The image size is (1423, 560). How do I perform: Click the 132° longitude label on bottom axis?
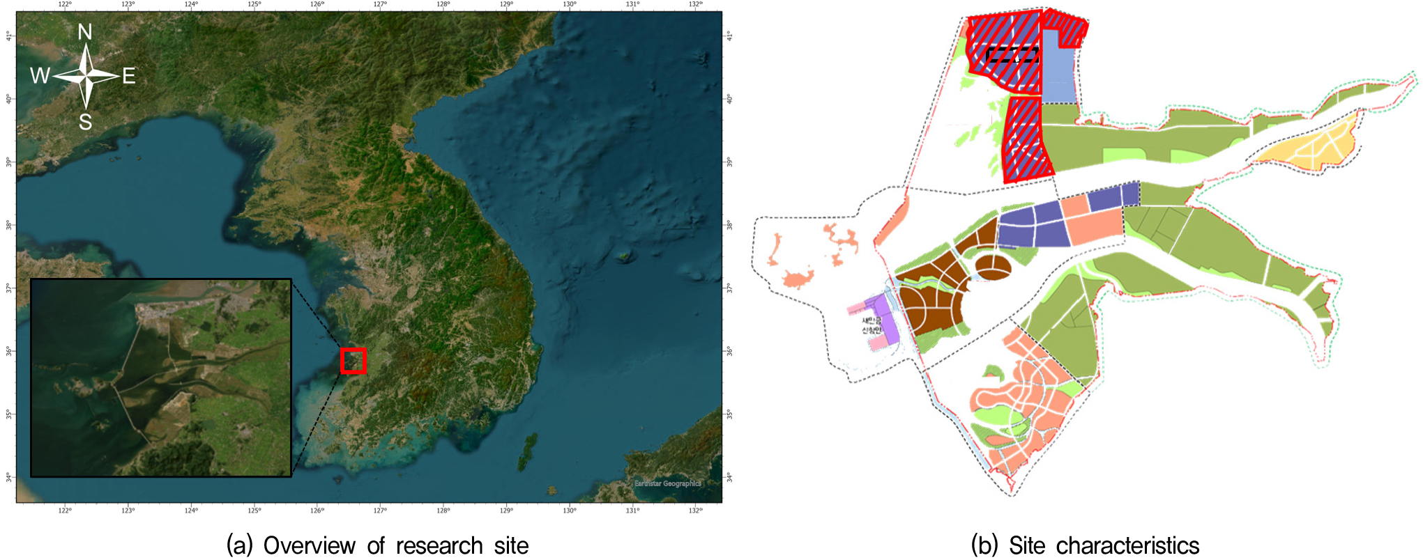click(x=695, y=511)
